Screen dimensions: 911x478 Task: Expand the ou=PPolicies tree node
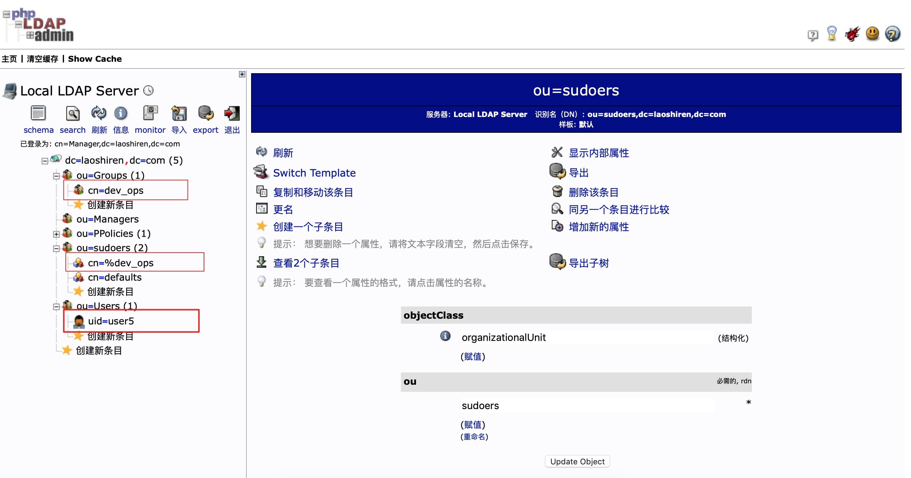(x=56, y=234)
